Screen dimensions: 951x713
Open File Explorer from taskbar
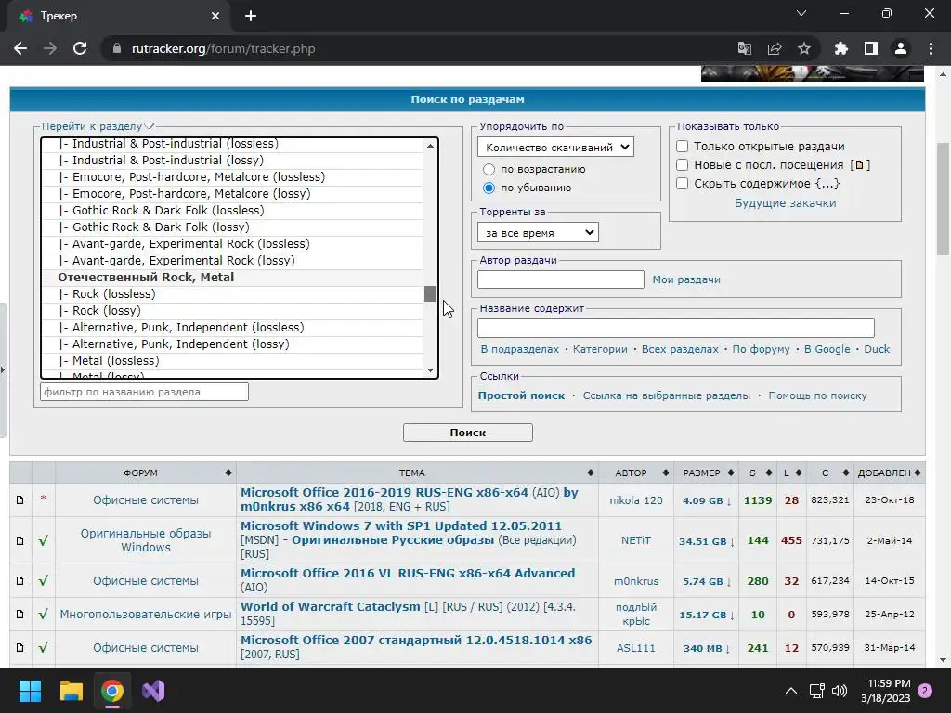click(x=71, y=691)
